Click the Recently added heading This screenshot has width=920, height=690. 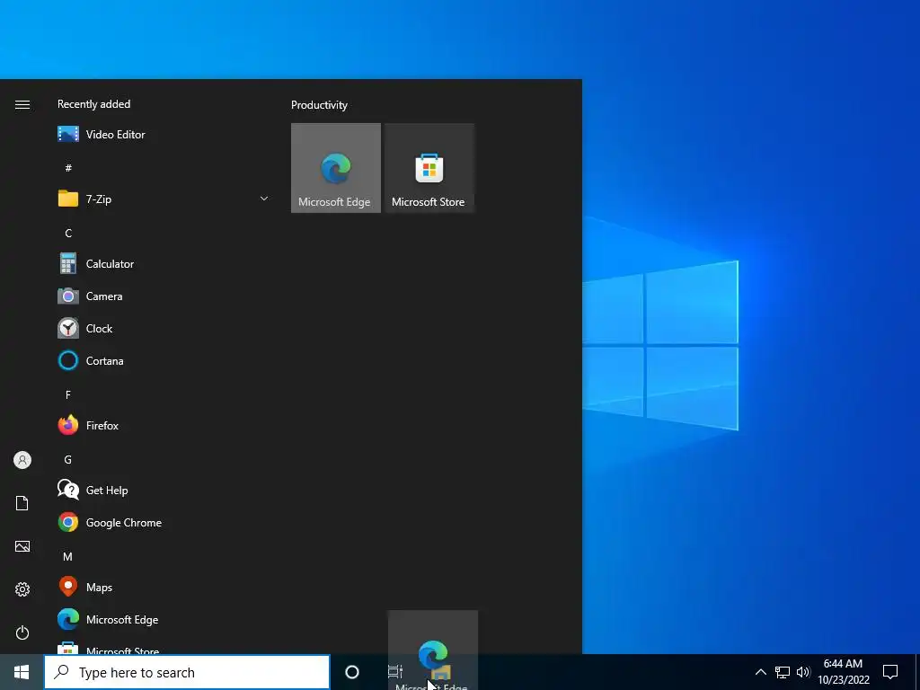93,104
